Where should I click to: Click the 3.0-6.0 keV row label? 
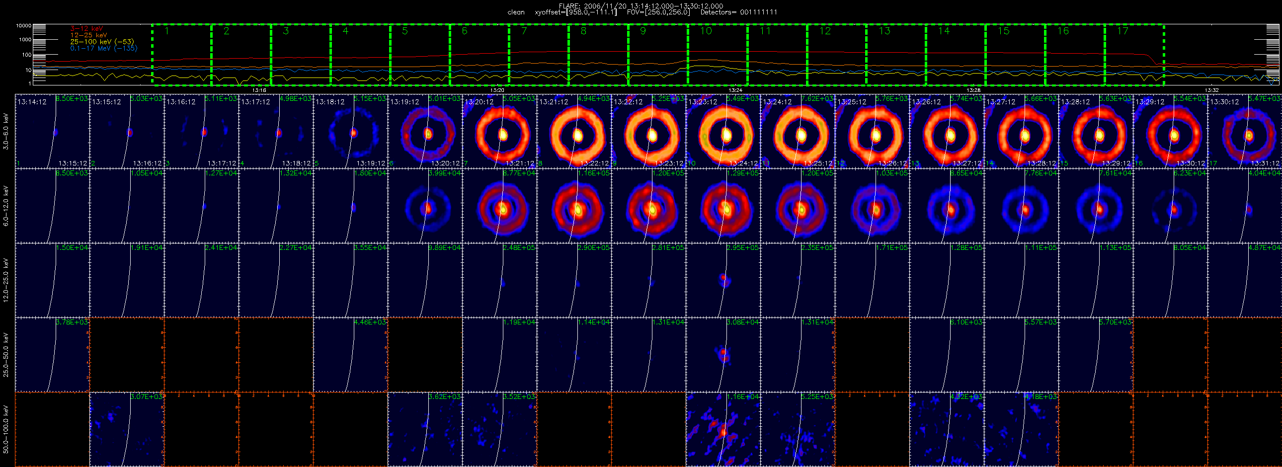pos(6,131)
